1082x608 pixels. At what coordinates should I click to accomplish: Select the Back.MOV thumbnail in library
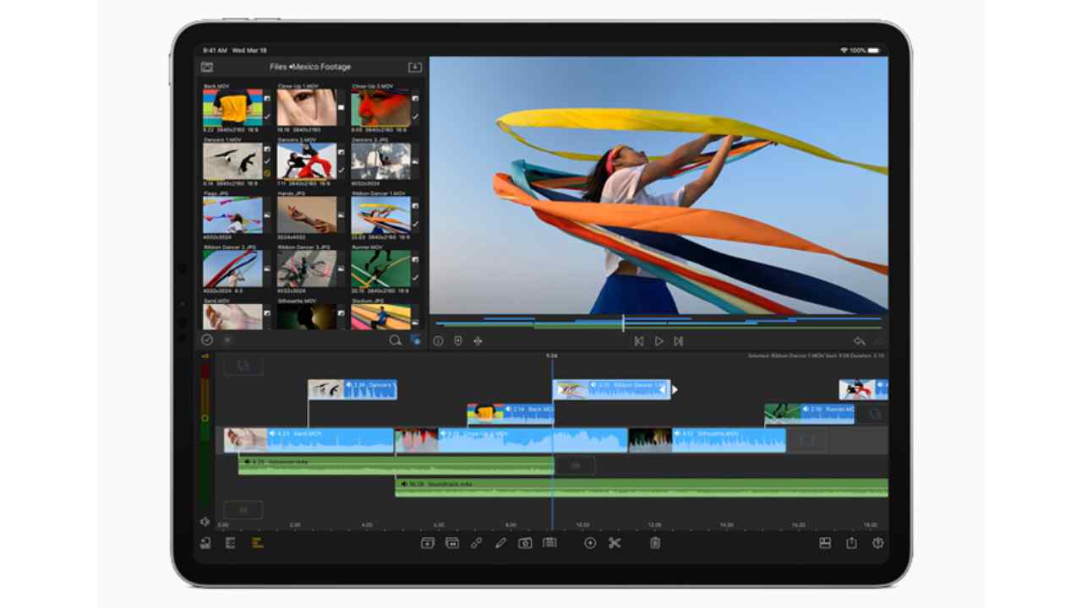[x=232, y=108]
